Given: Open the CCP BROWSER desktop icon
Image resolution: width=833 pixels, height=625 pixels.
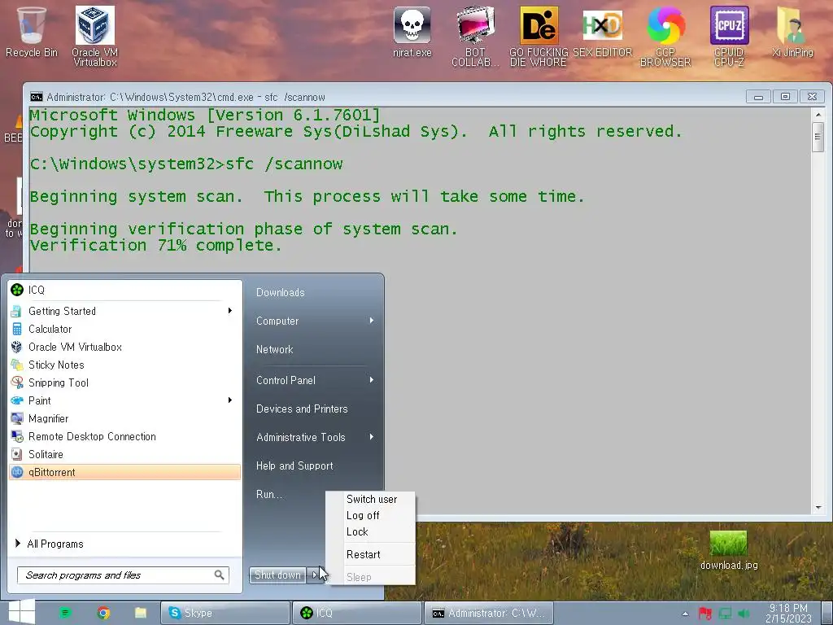Looking at the screenshot, I should coord(665,36).
